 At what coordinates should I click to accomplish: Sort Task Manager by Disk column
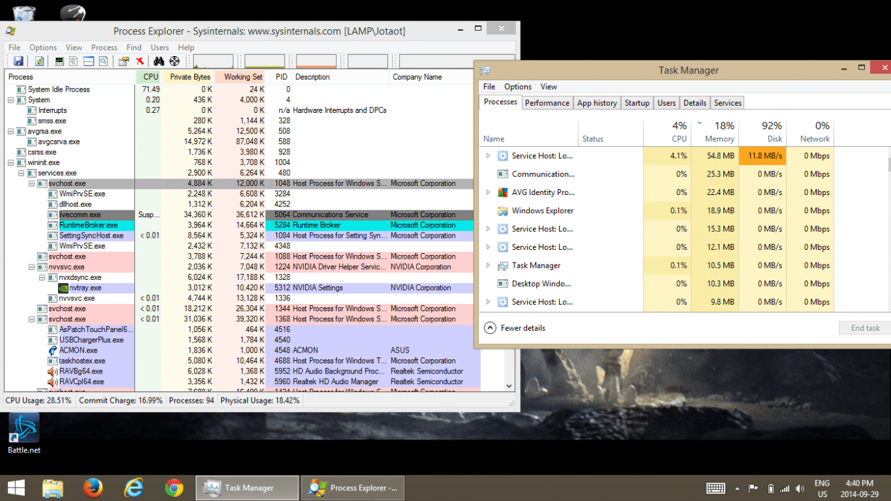tap(762, 132)
